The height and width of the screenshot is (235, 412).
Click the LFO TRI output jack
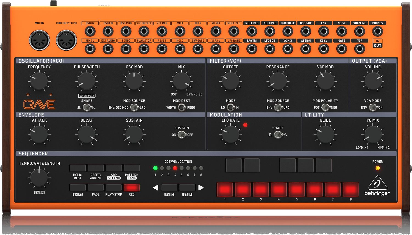click(x=252, y=49)
